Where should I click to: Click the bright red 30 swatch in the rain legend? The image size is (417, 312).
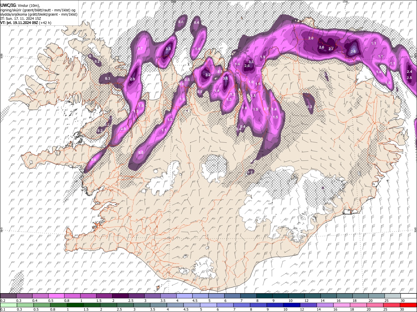pos(408,305)
